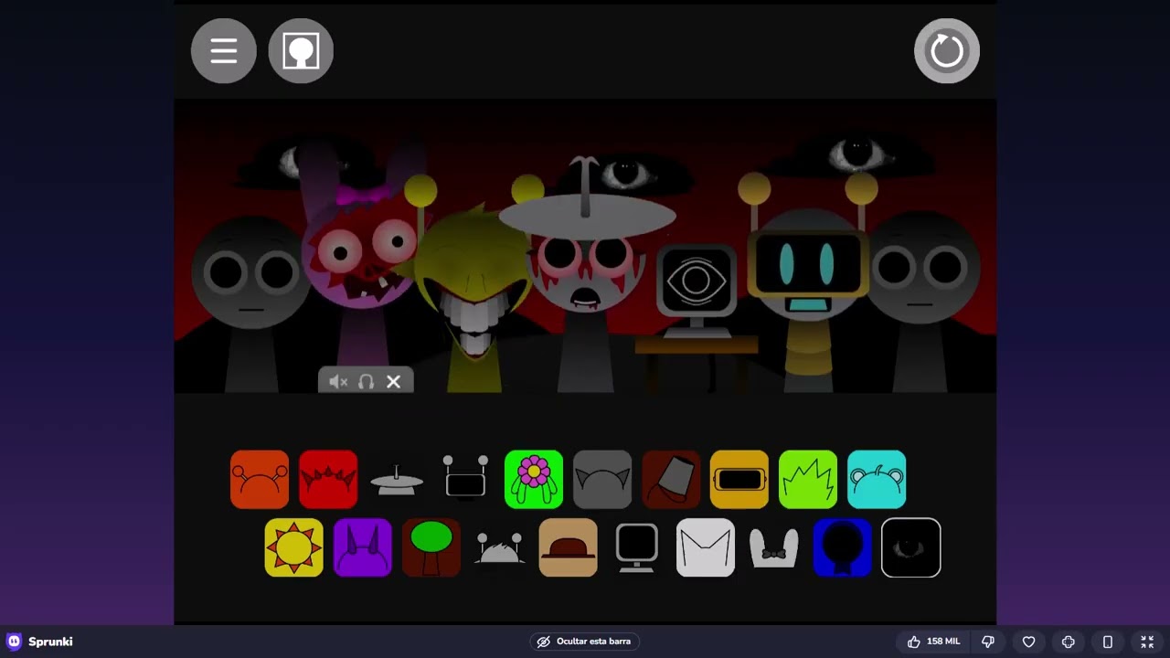Click the mobile device icon
The width and height of the screenshot is (1170, 658).
[1108, 642]
